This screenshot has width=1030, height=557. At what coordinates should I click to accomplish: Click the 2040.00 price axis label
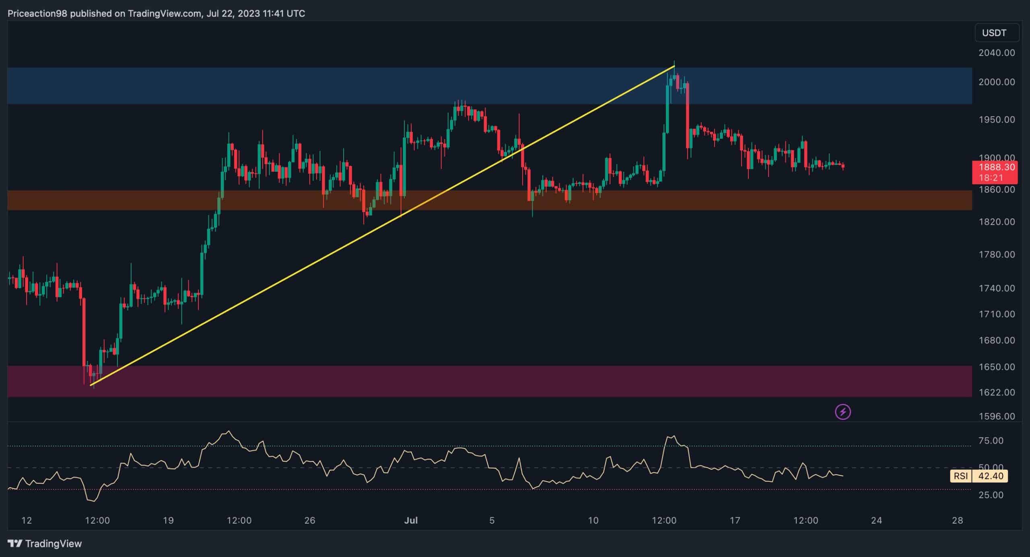click(x=997, y=53)
